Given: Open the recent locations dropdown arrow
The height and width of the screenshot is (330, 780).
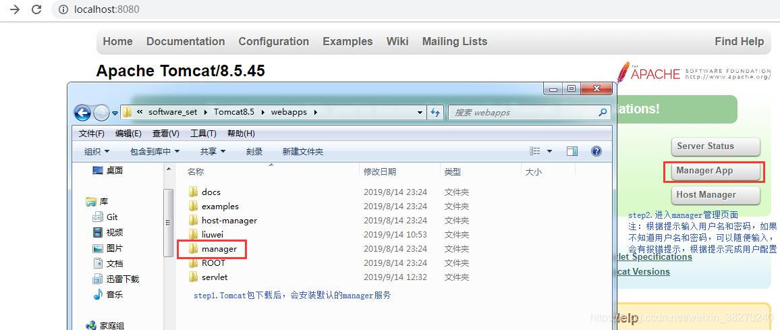Looking at the screenshot, I should 115,113.
